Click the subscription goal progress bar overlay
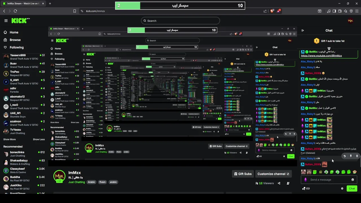The image size is (361, 203). pos(180,5)
